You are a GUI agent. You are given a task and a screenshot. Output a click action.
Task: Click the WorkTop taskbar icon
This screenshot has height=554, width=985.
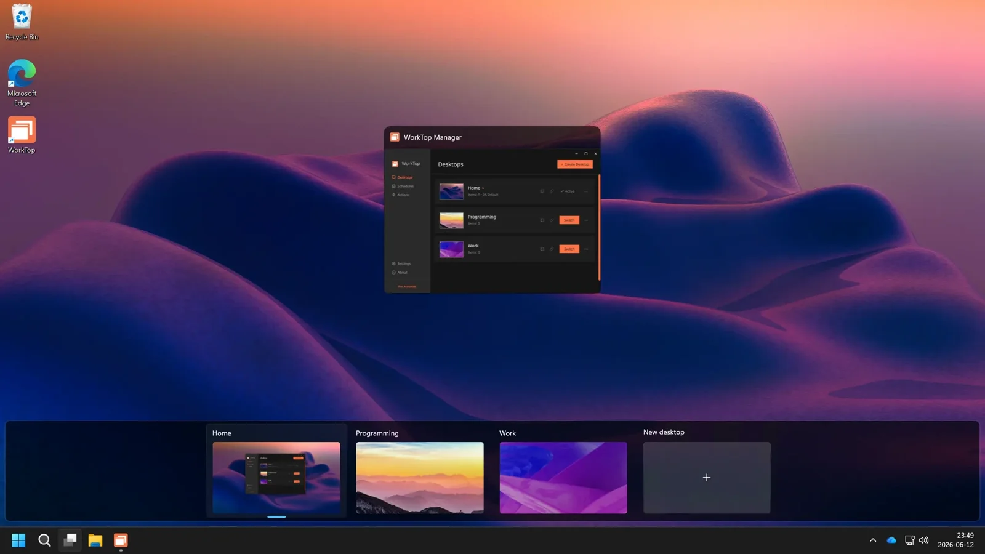(x=121, y=540)
